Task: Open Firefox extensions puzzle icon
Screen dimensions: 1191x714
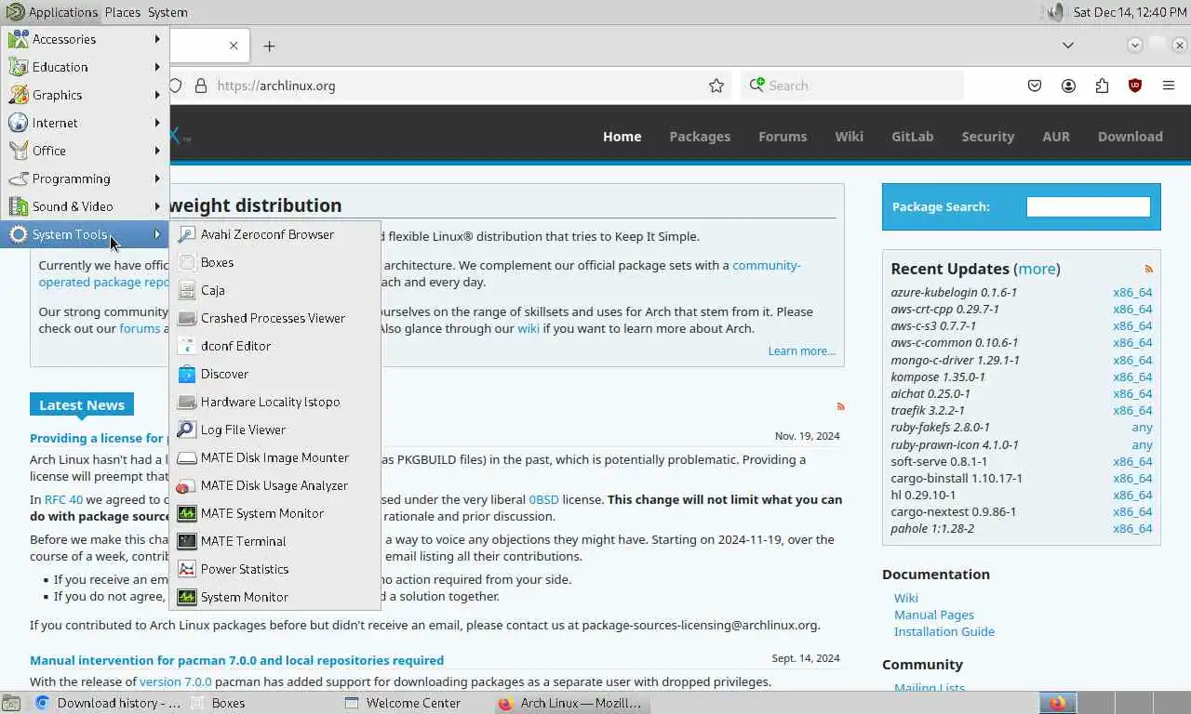Action: (1102, 86)
